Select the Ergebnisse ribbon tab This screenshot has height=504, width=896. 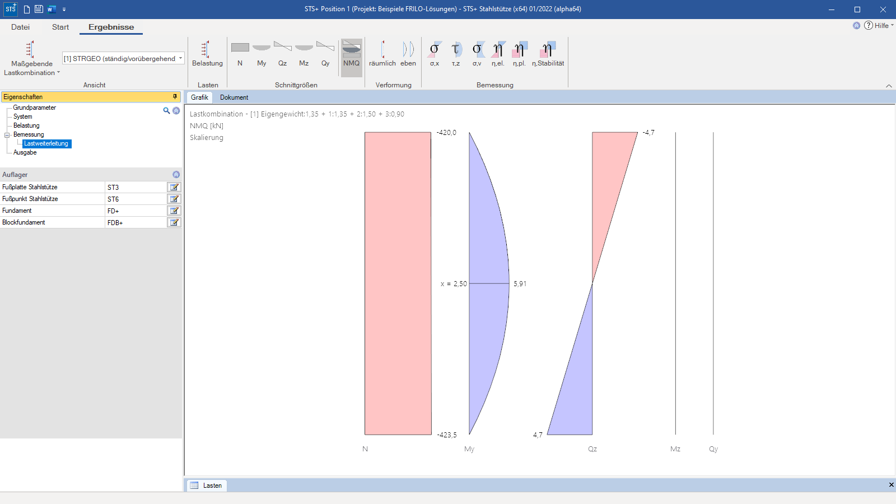click(111, 27)
